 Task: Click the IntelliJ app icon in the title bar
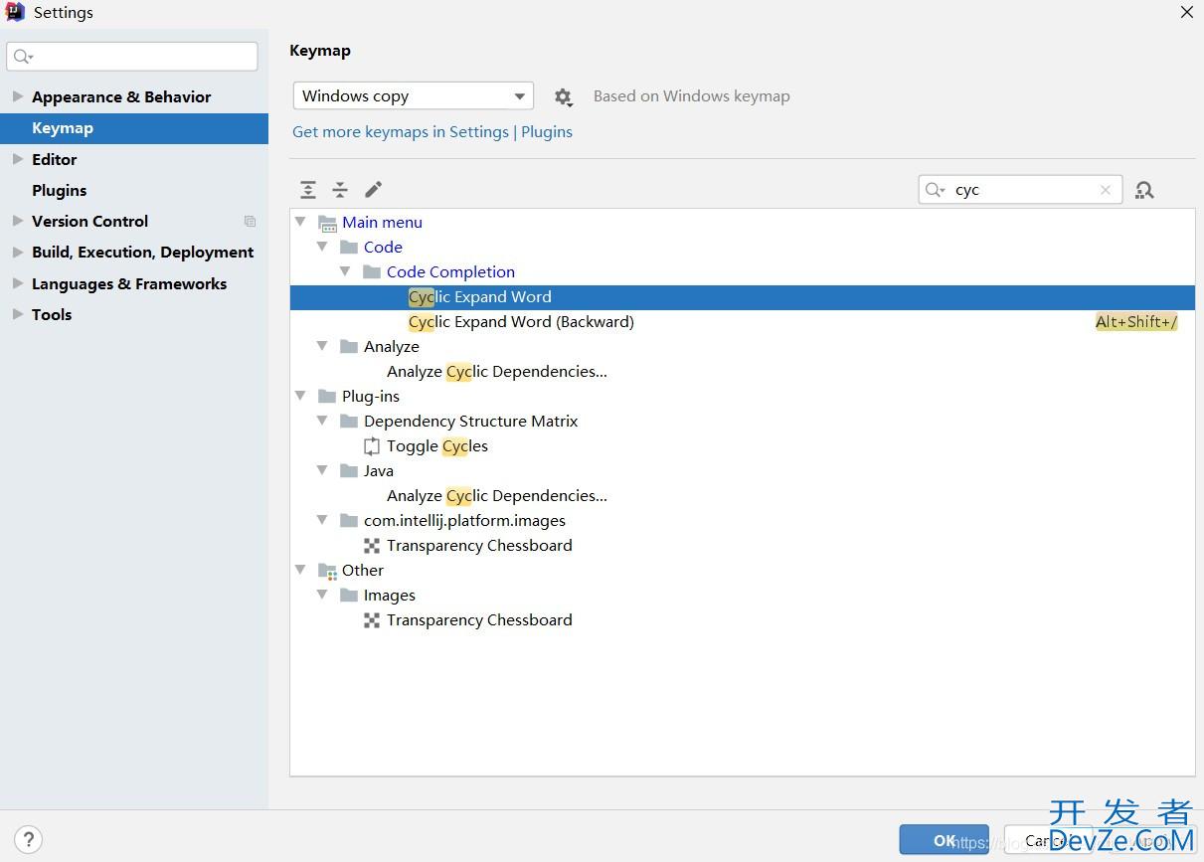[x=15, y=12]
